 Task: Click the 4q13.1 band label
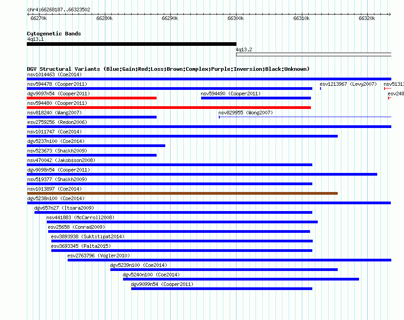click(35, 39)
